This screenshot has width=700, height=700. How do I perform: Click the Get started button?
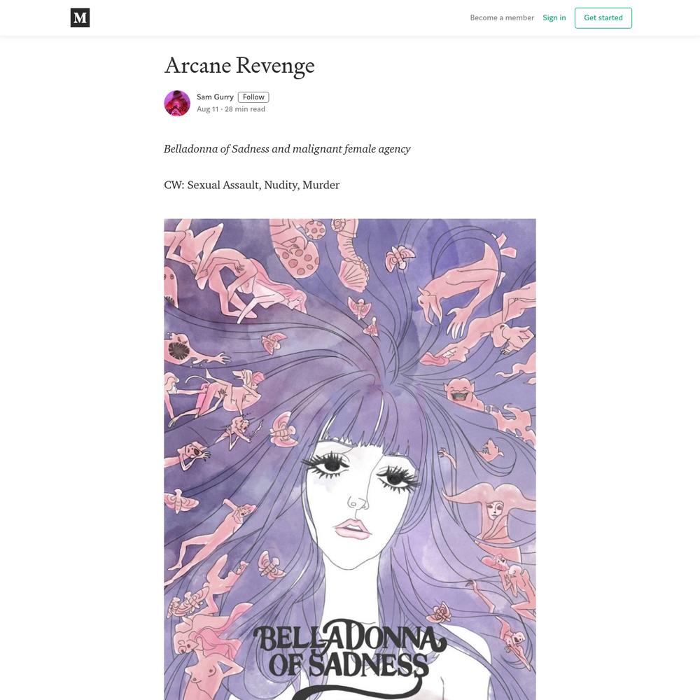click(603, 18)
